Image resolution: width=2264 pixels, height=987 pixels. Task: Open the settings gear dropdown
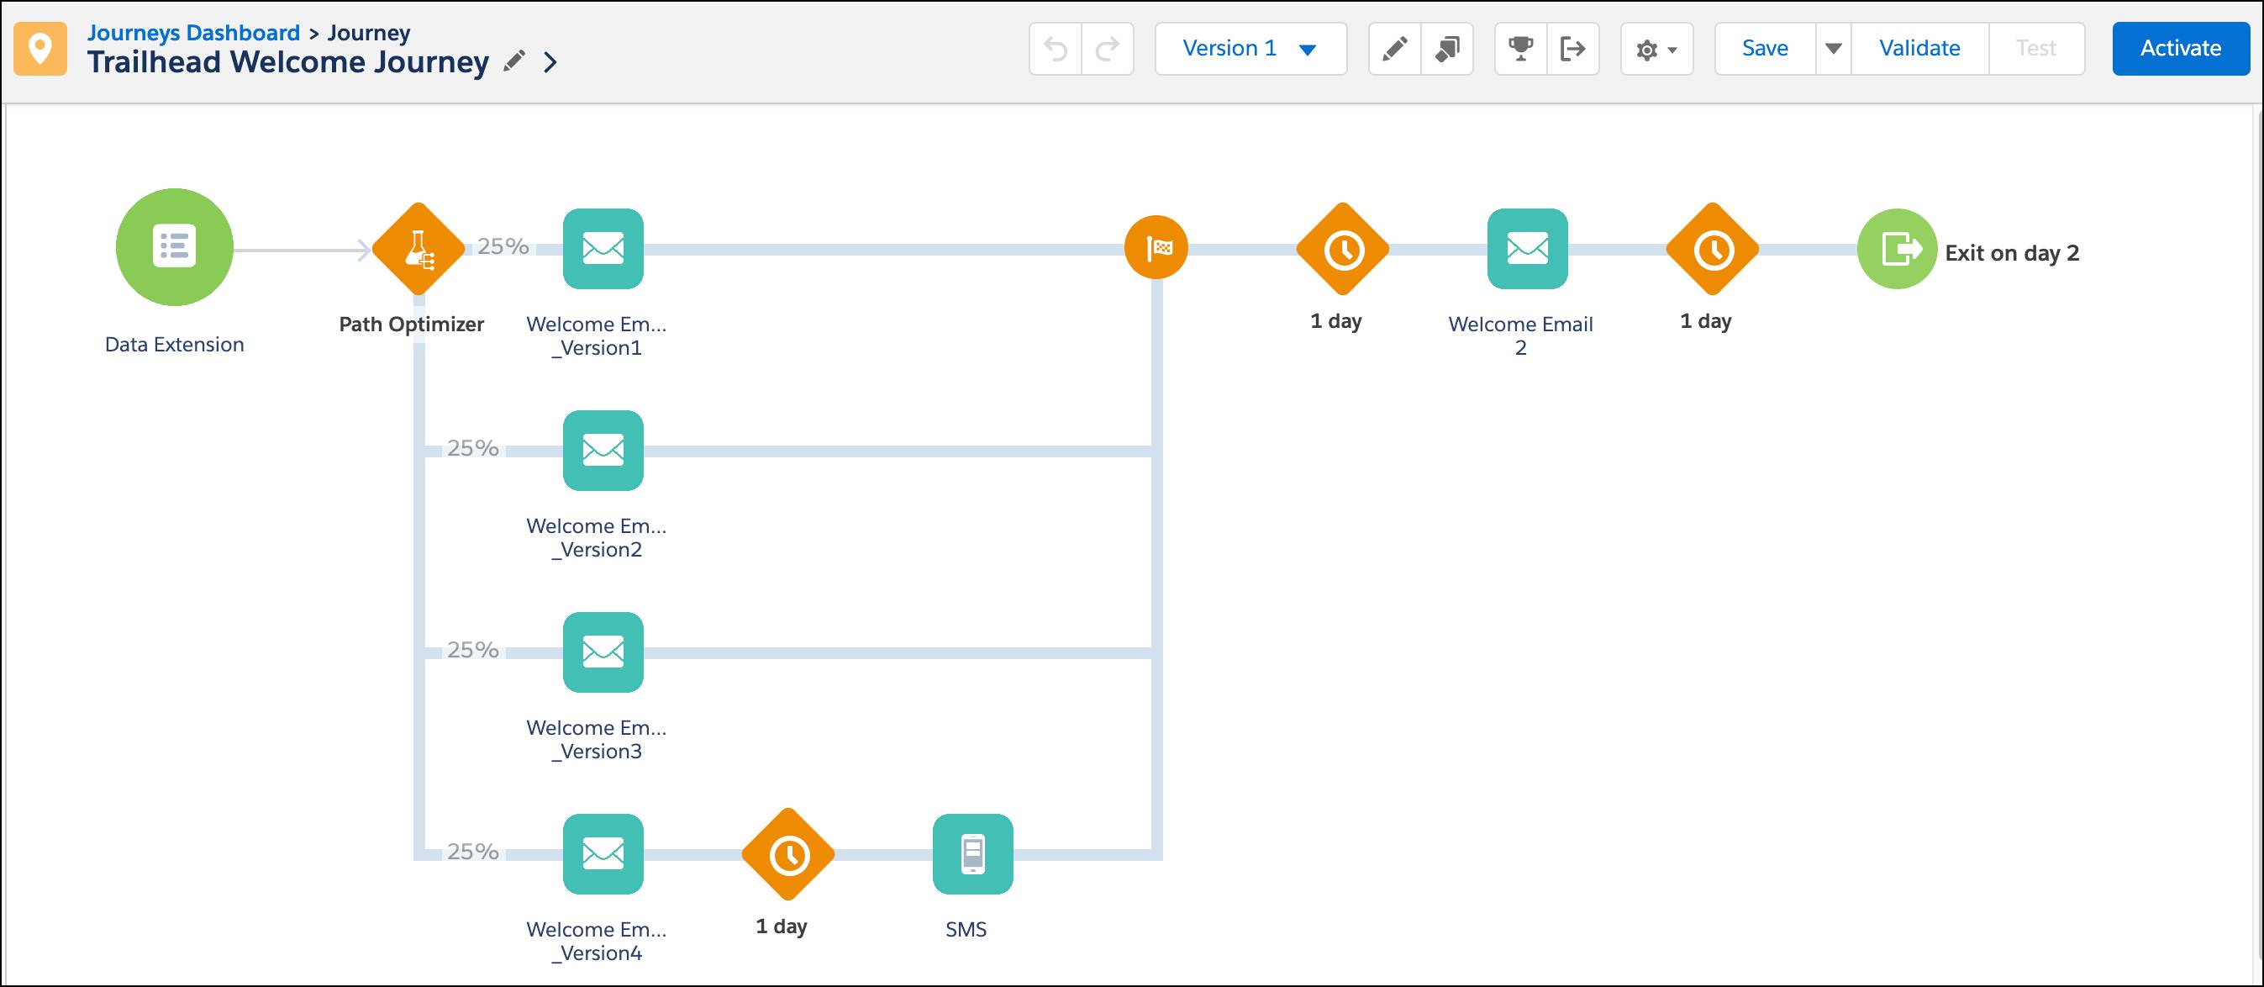1656,48
